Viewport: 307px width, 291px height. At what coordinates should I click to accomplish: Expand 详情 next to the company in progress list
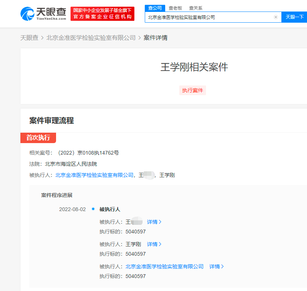click(x=216, y=266)
